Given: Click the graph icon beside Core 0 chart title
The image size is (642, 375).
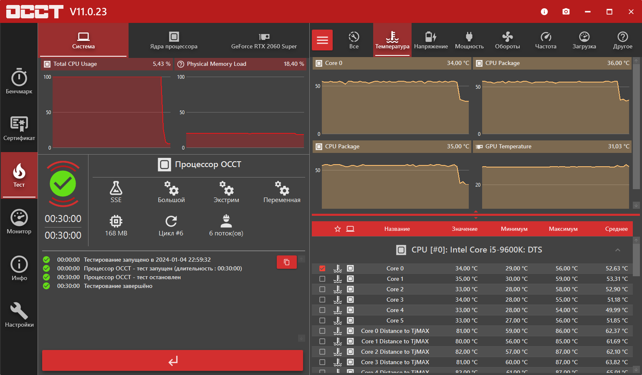Looking at the screenshot, I should click(319, 63).
